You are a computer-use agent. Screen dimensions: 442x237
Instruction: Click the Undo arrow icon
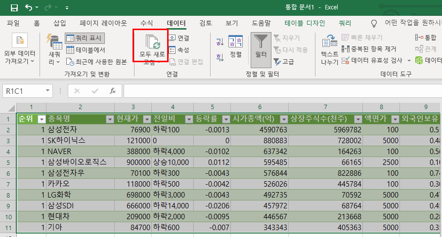click(x=29, y=7)
